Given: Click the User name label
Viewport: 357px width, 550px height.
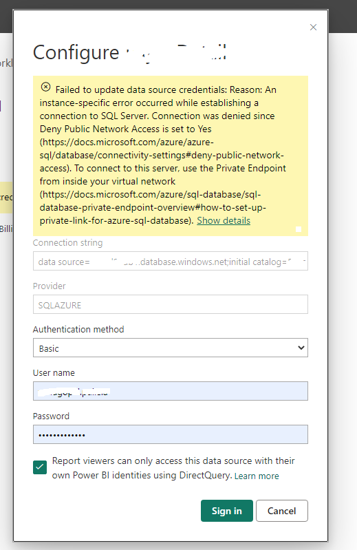Looking at the screenshot, I should 54,373.
